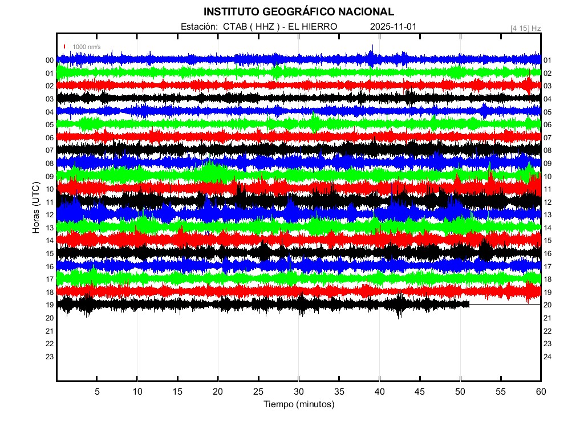Image resolution: width=584 pixels, height=438 pixels.
Task: Select the "1000 nm/s" scale text
Action: 86,47
